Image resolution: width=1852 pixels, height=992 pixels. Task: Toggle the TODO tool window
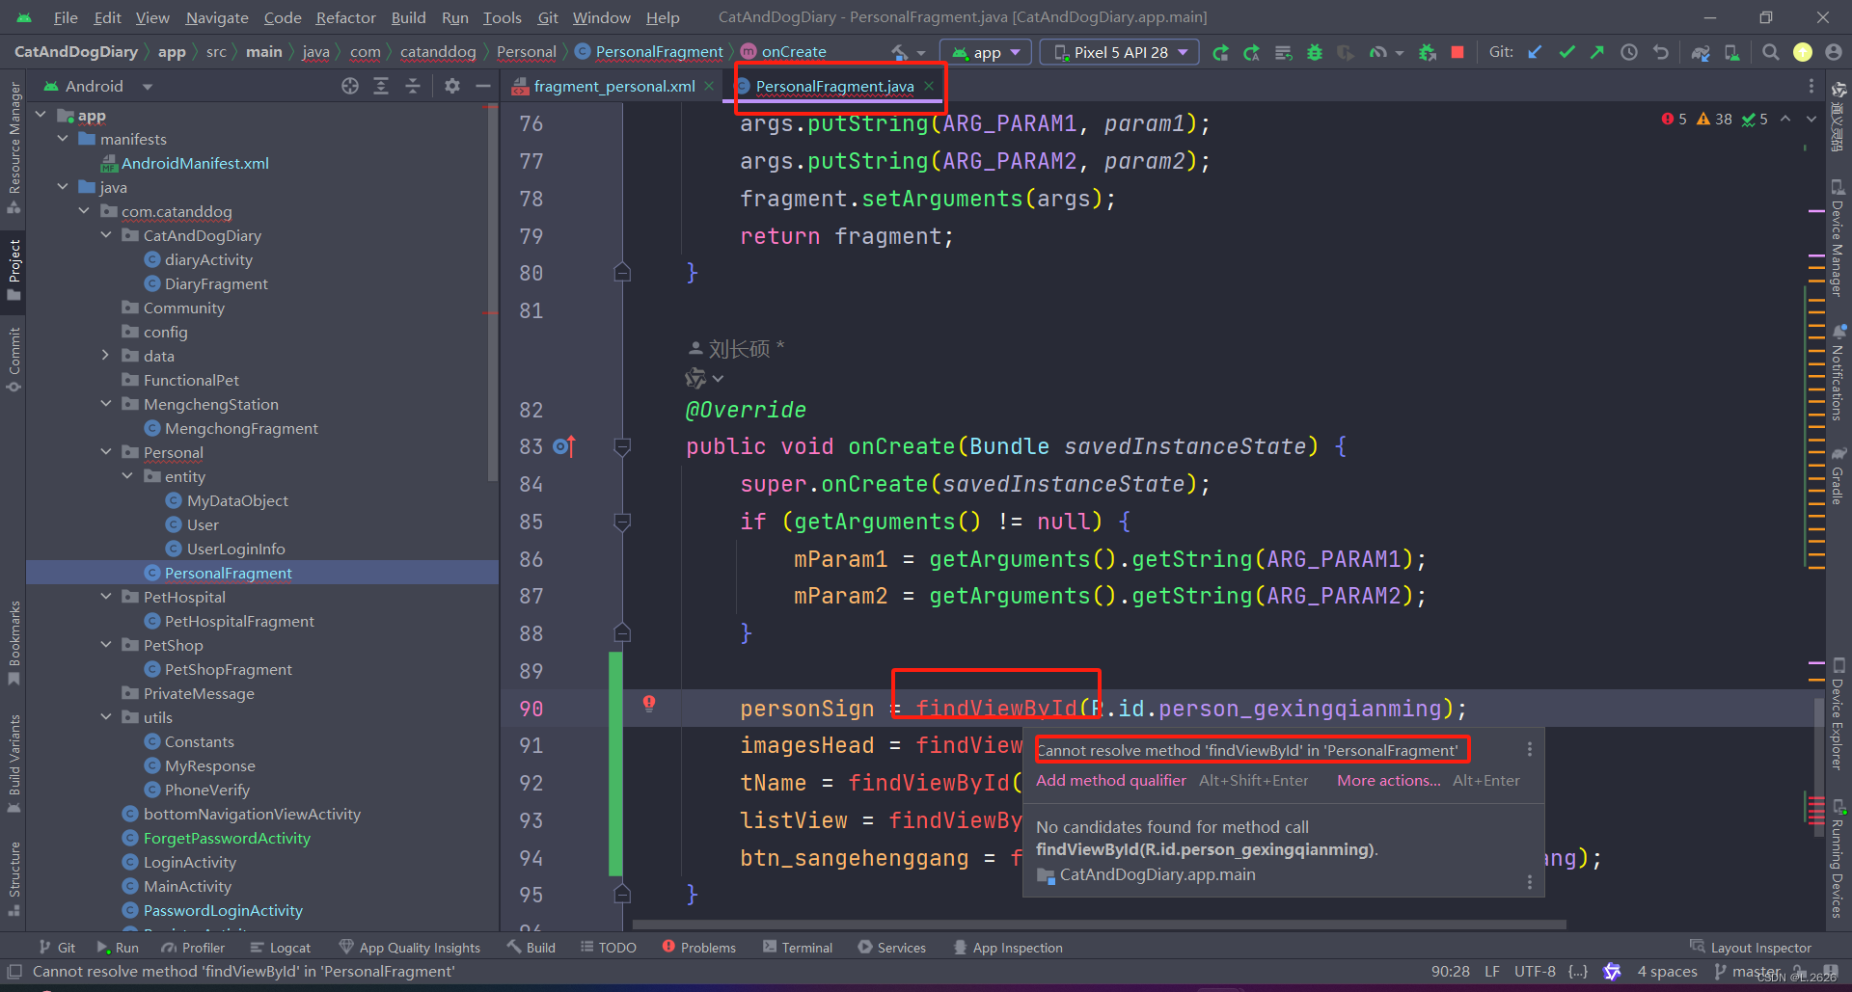click(616, 947)
